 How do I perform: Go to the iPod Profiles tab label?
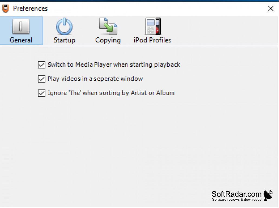(152, 40)
